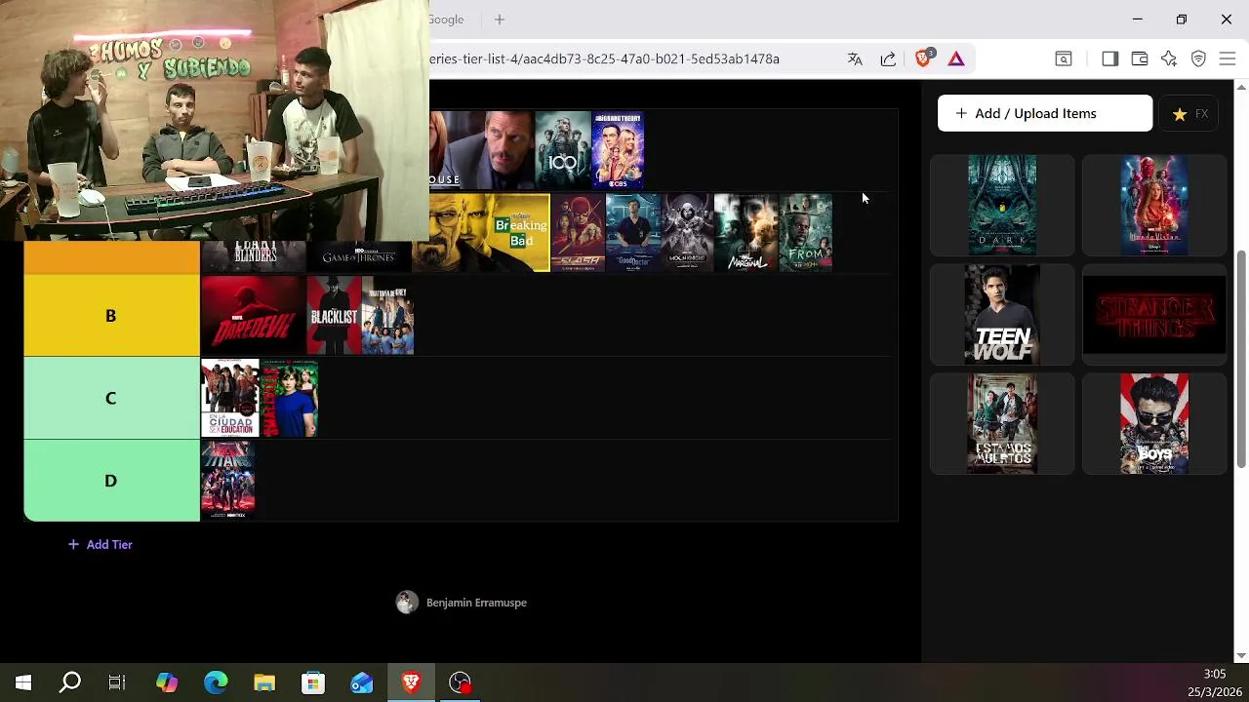Screen dimensions: 1249x702
Task: Open Task View on taskbar
Action: pos(117,682)
